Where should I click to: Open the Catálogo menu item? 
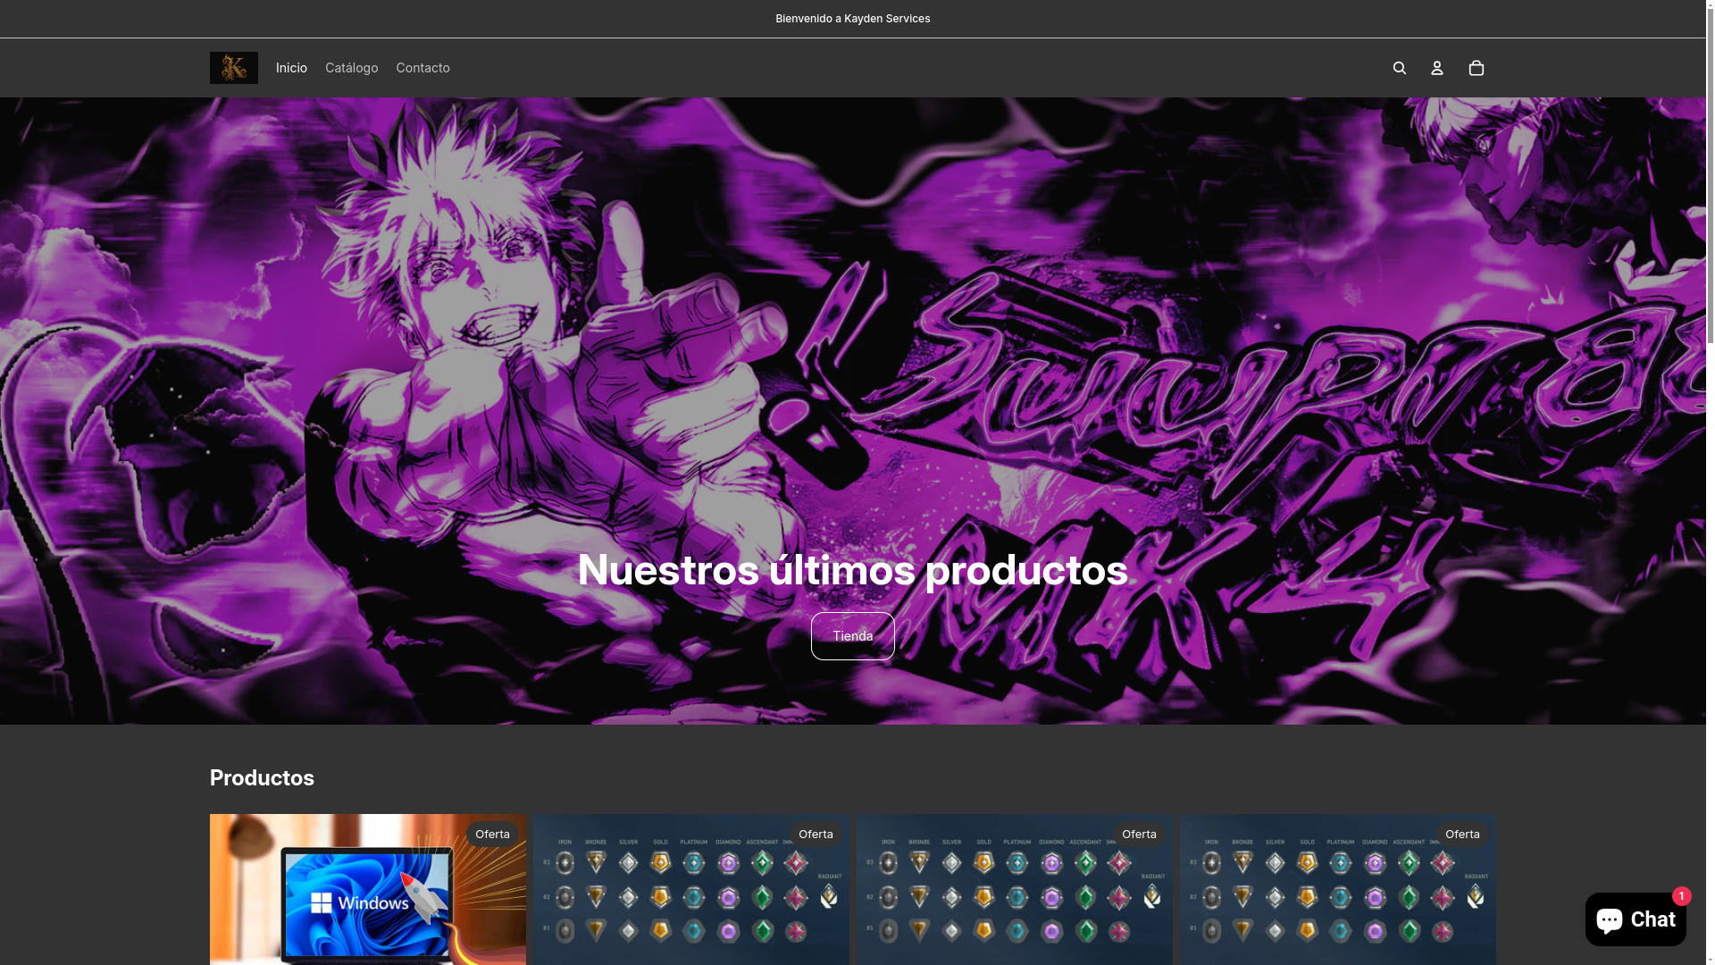point(352,68)
